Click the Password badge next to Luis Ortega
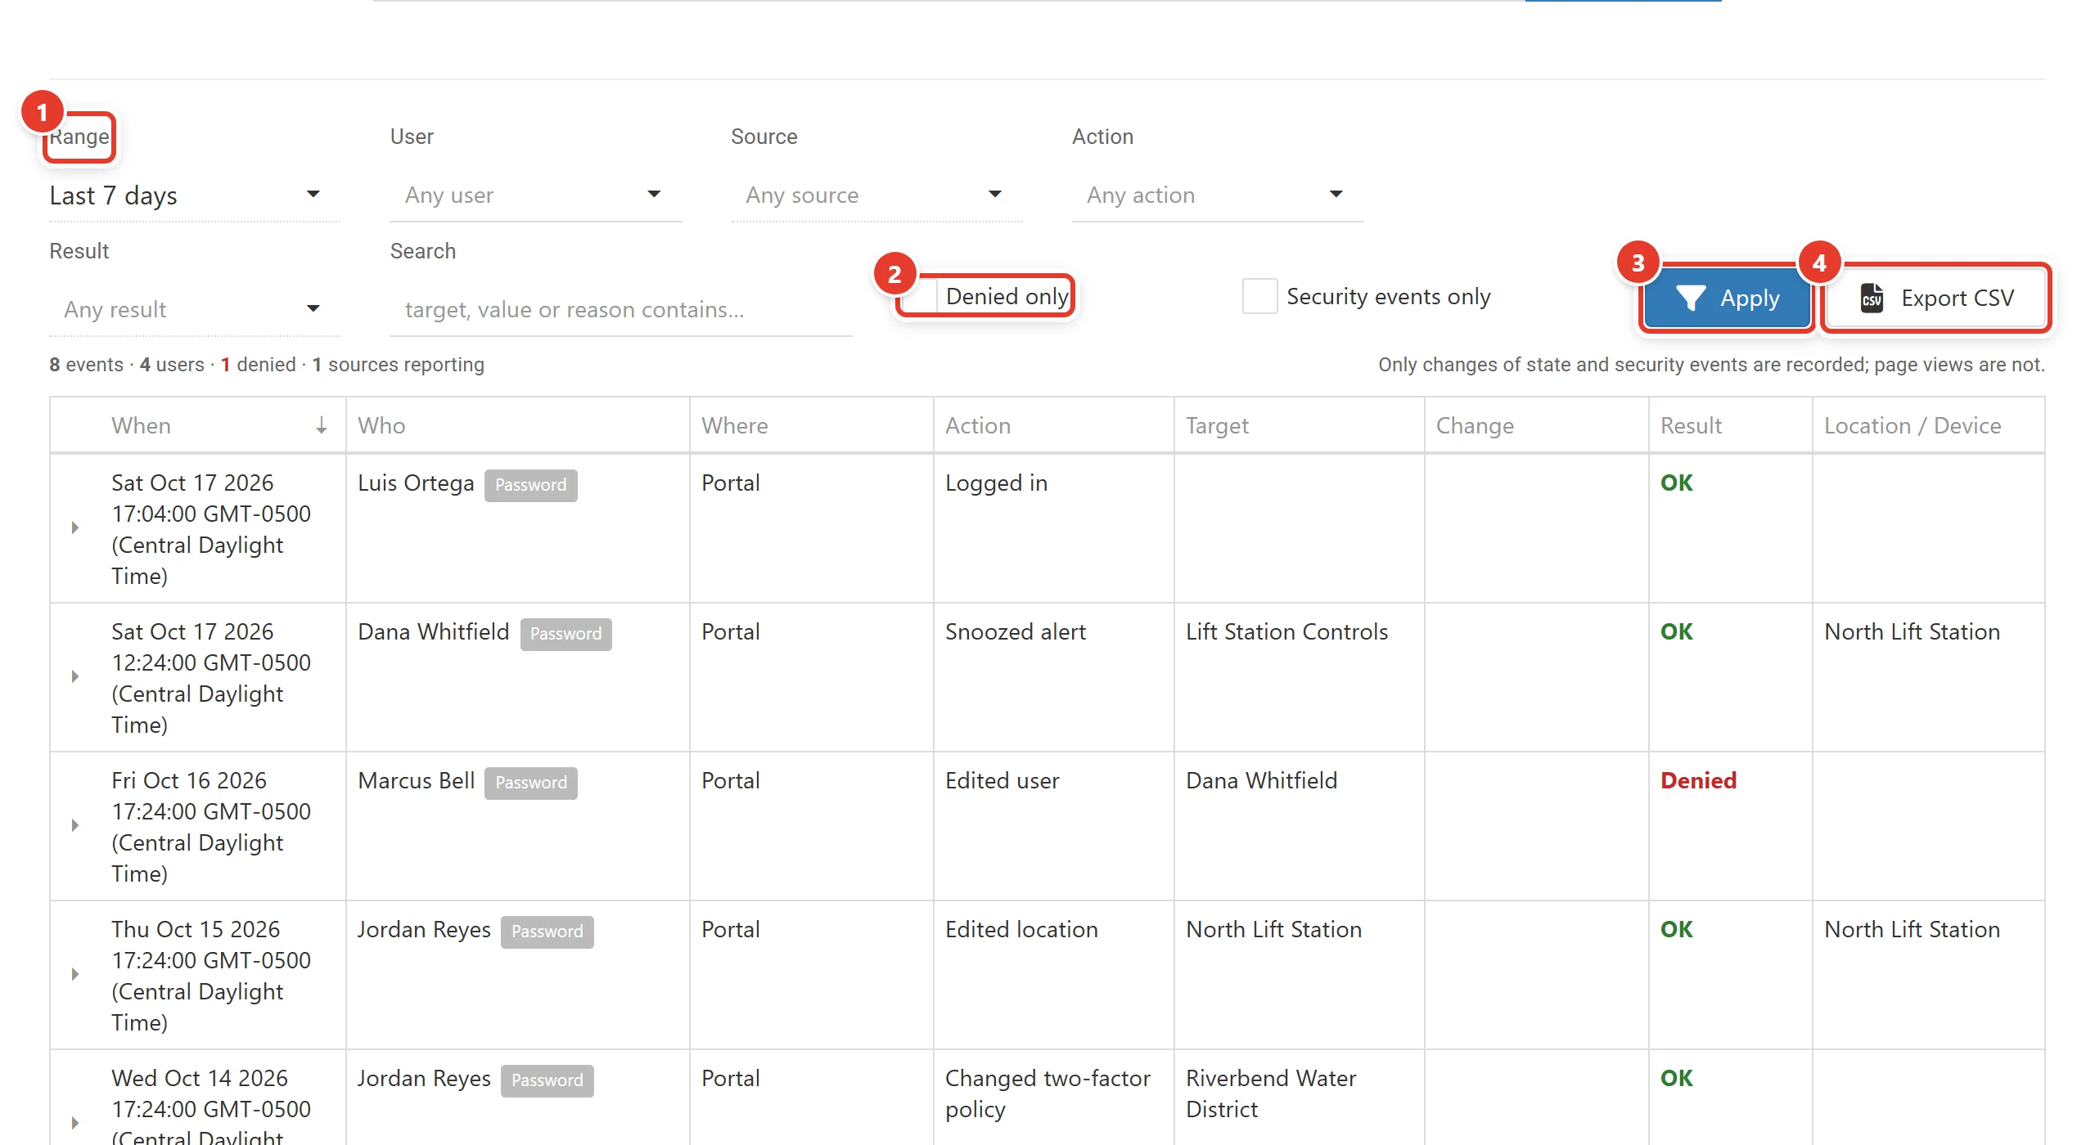 click(x=530, y=485)
